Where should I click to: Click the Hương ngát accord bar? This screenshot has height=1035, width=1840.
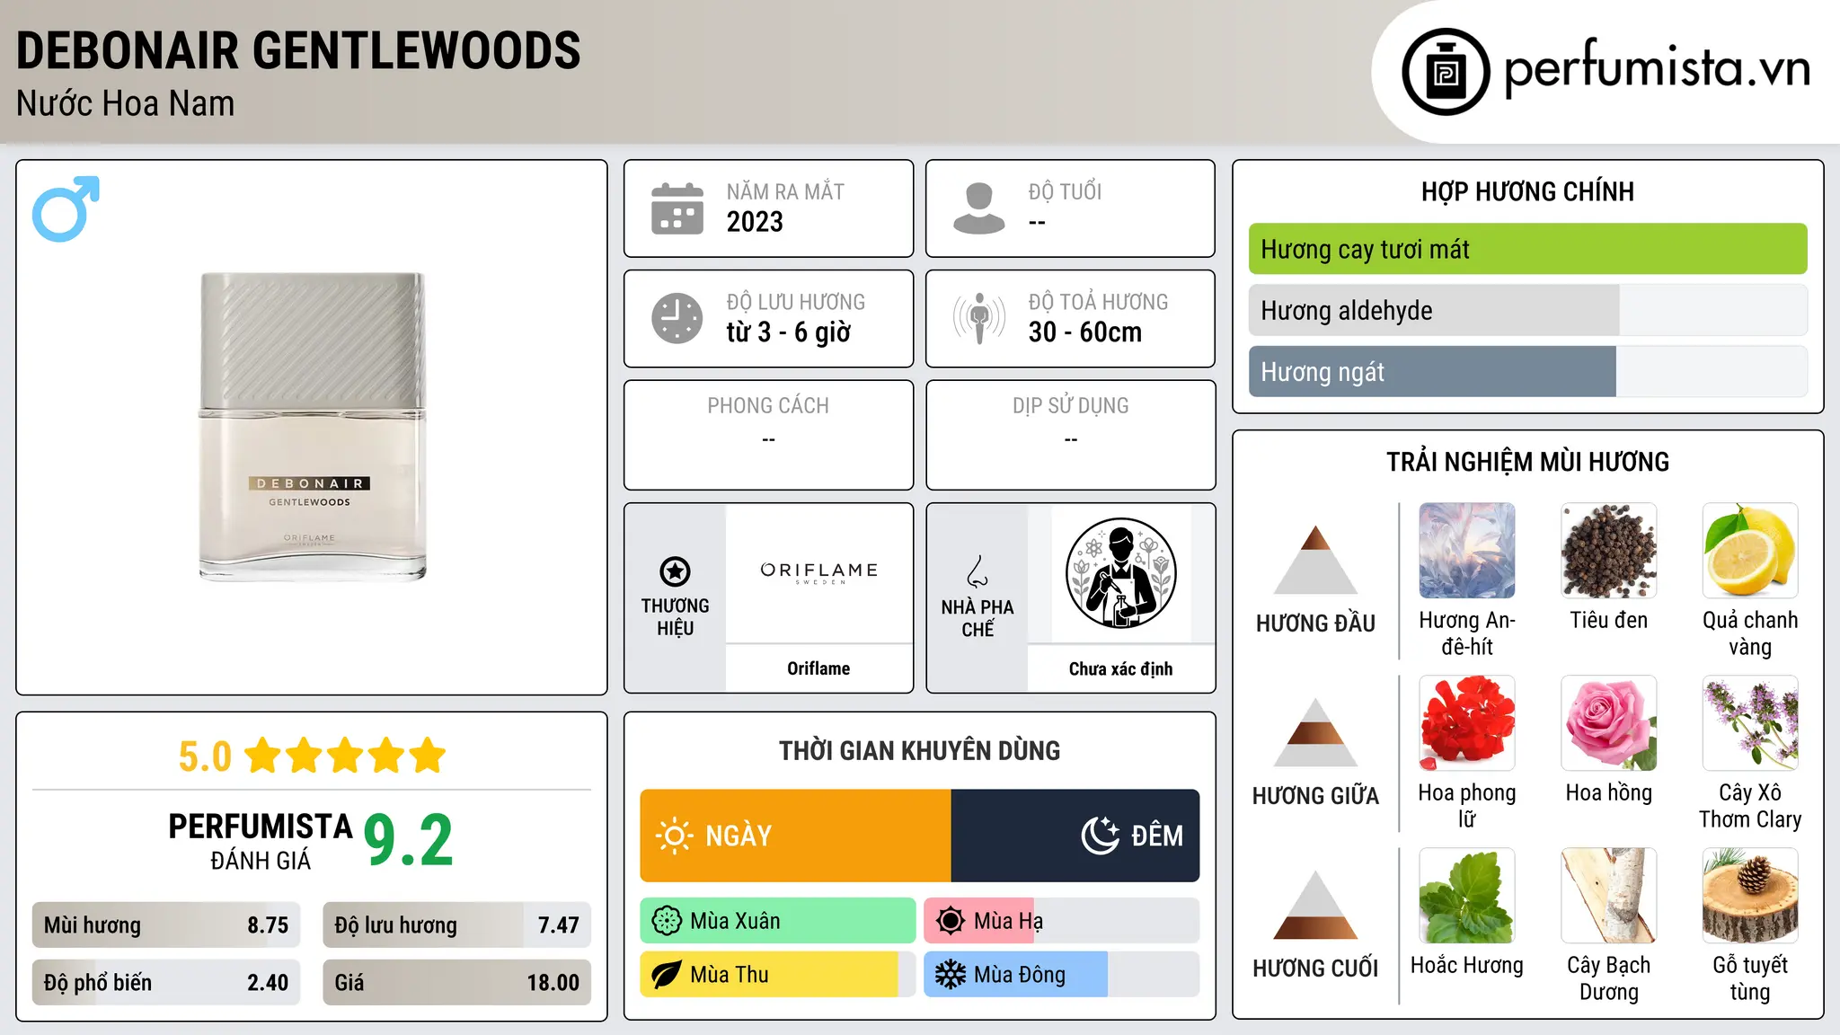point(1527,371)
